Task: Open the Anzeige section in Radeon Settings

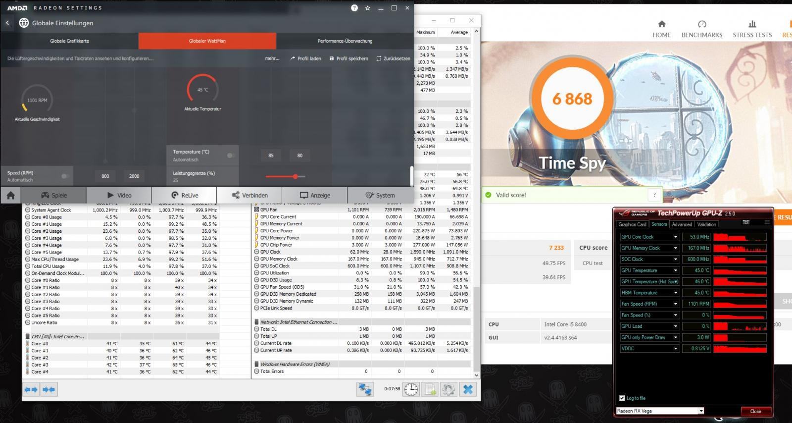Action: point(315,195)
